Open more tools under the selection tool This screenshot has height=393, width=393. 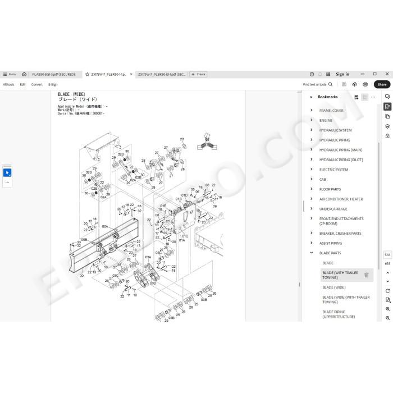[7, 182]
